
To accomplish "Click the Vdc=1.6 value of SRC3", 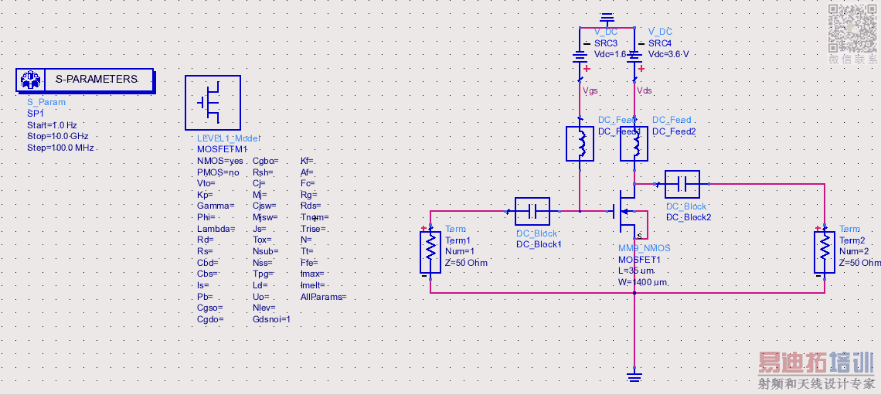I will [611, 55].
